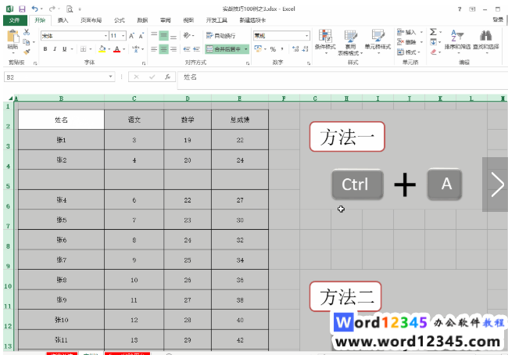The image size is (508, 355).
Task: Open the font size dropdown
Action: pyautogui.click(x=123, y=36)
